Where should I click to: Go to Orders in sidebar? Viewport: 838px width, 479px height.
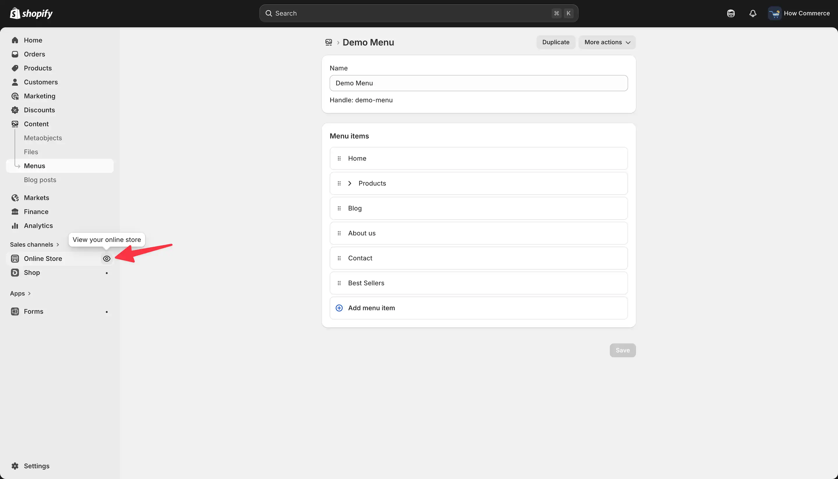click(34, 54)
